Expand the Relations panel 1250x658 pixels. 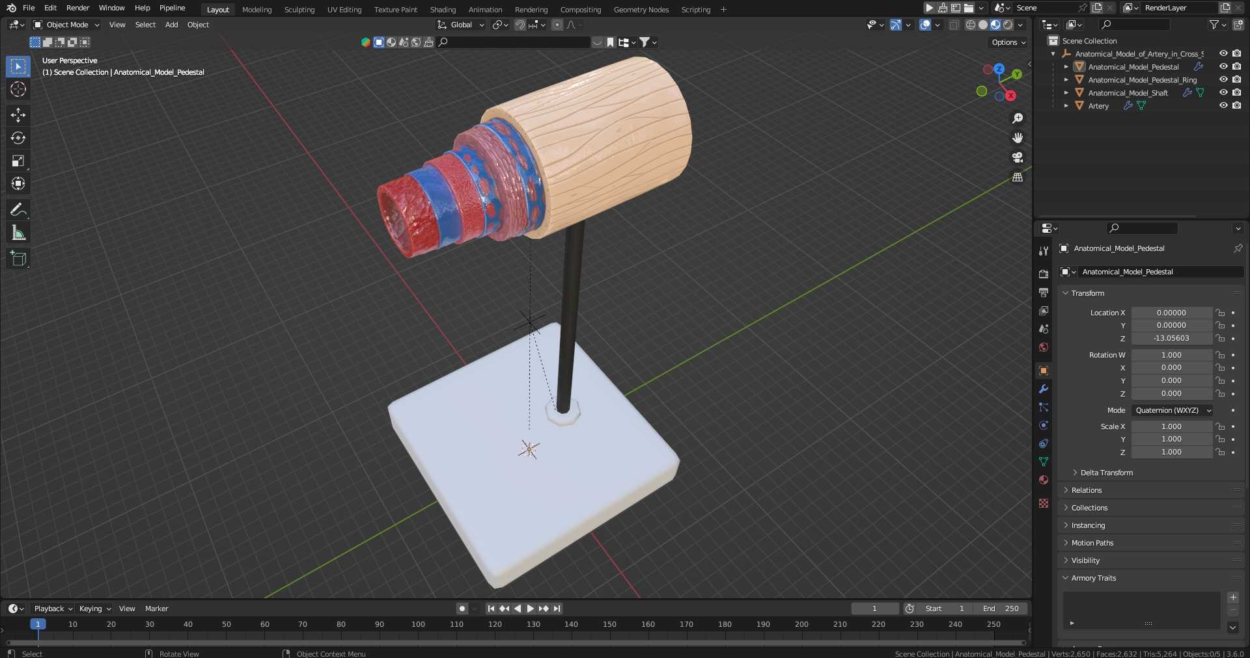click(1086, 490)
